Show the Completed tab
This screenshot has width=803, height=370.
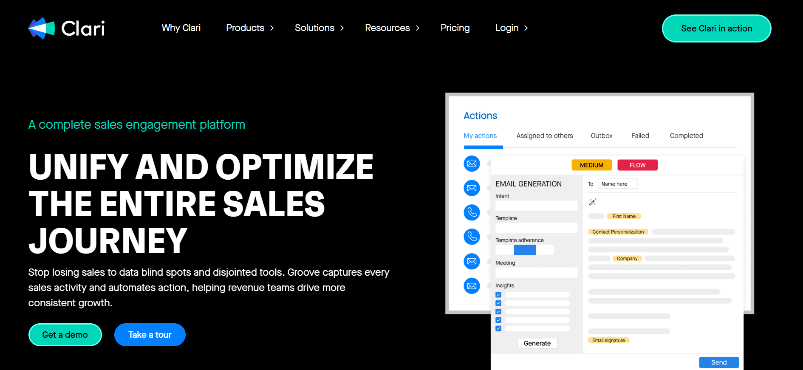[687, 136]
